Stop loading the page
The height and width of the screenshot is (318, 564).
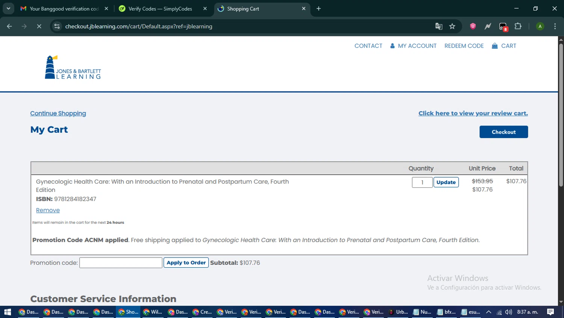39,26
